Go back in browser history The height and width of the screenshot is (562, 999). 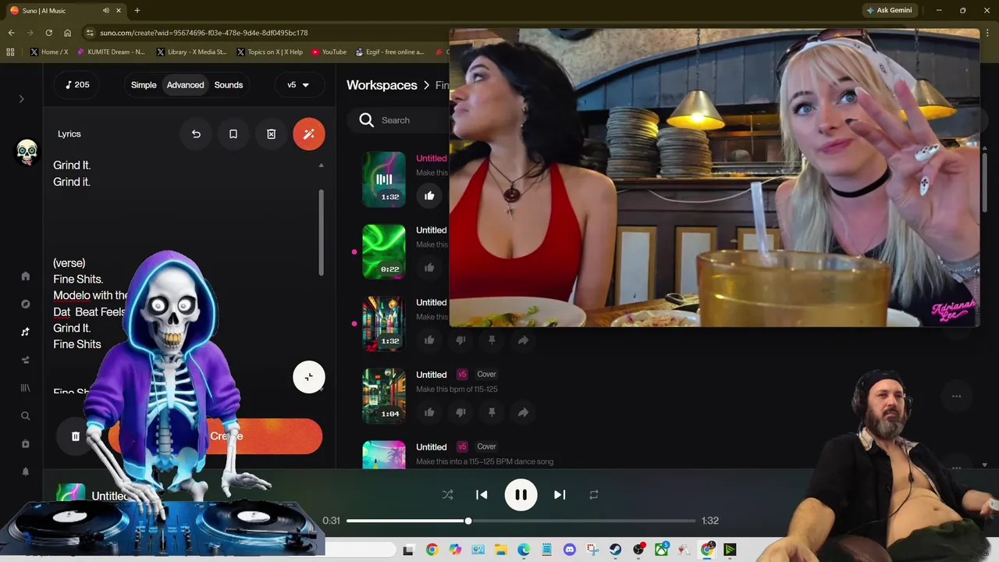11,33
